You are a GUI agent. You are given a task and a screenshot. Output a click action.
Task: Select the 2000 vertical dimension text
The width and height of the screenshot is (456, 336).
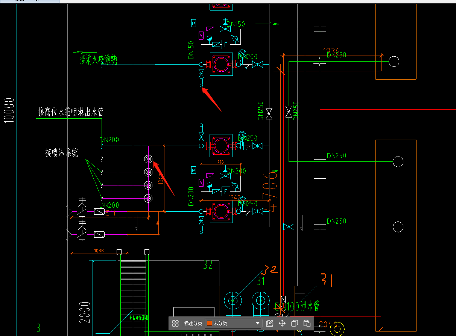[x=85, y=313]
